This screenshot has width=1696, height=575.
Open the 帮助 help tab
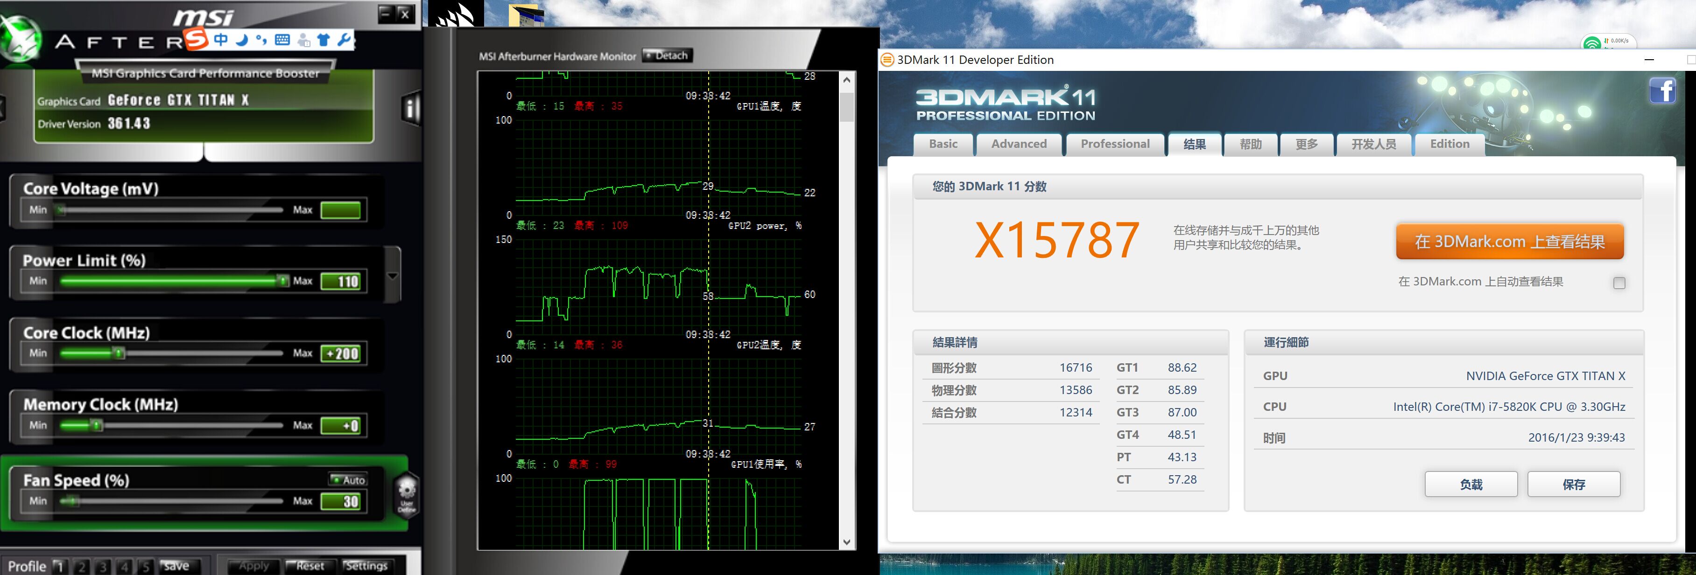tap(1250, 144)
